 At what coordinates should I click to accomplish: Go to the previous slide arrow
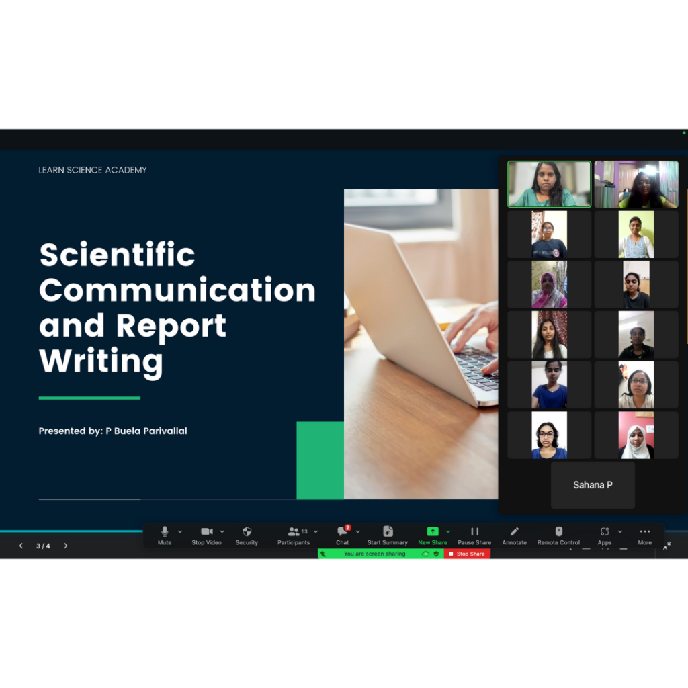click(21, 546)
